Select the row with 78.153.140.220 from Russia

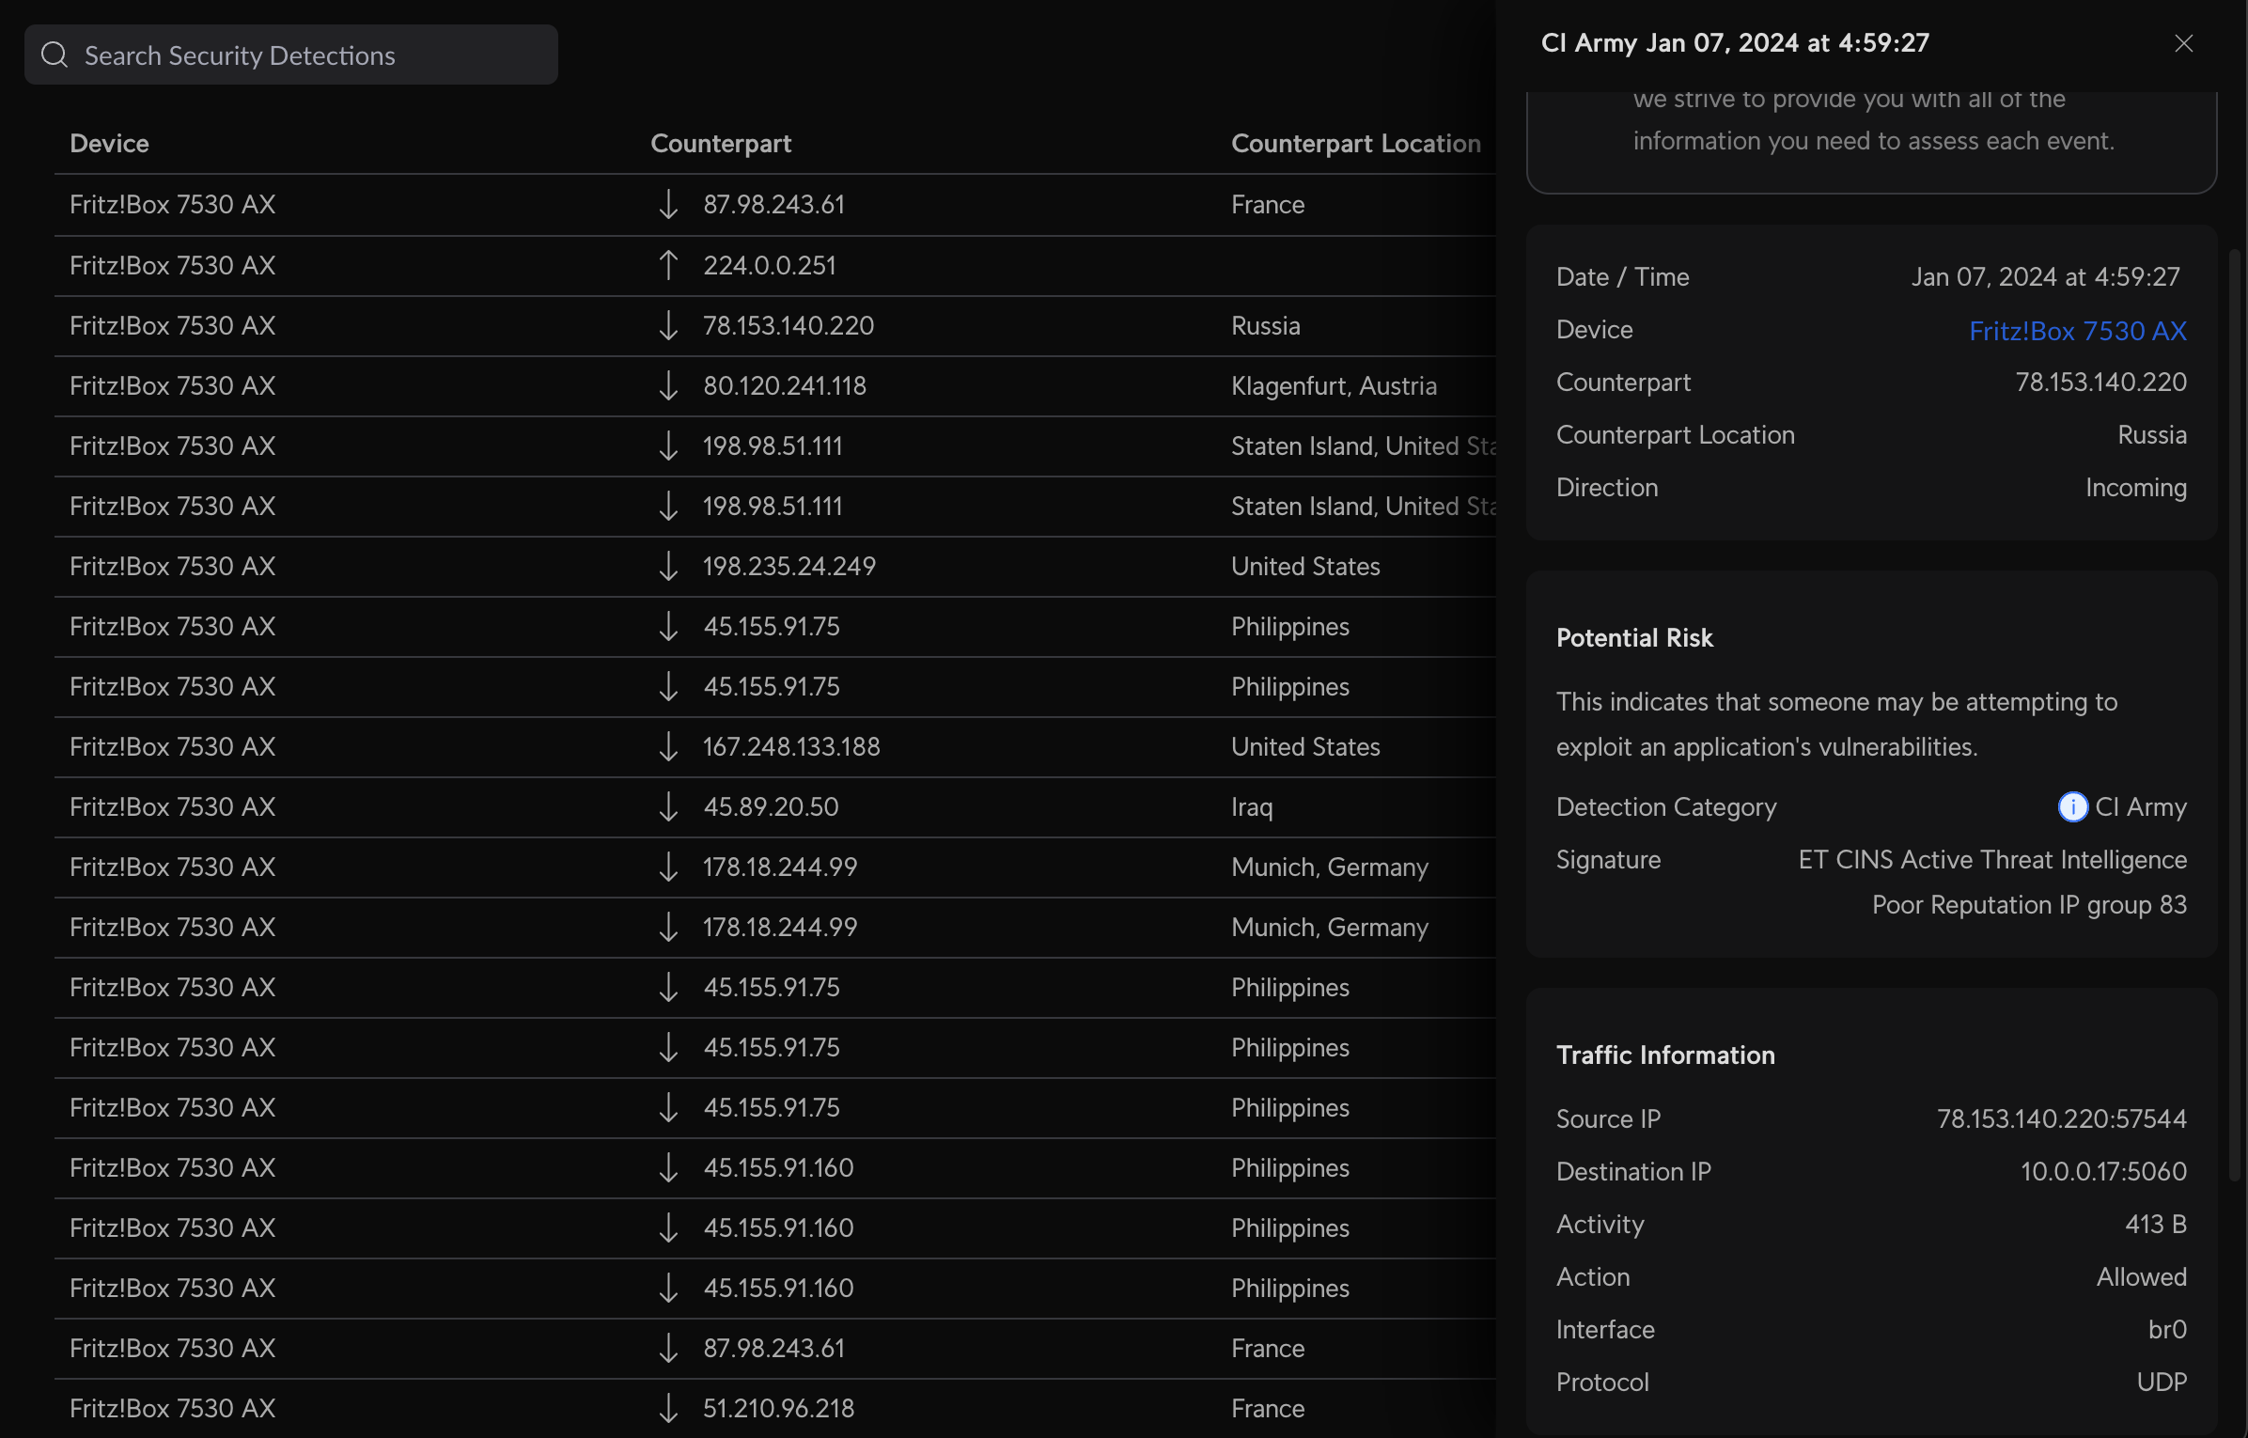tap(788, 325)
